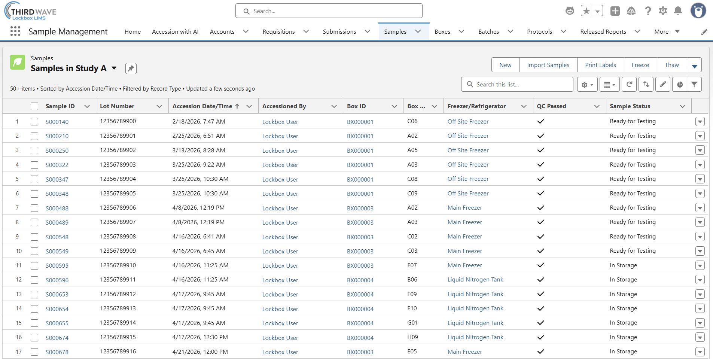This screenshot has width=713, height=359.
Task: Click the global Search field
Action: (x=329, y=11)
